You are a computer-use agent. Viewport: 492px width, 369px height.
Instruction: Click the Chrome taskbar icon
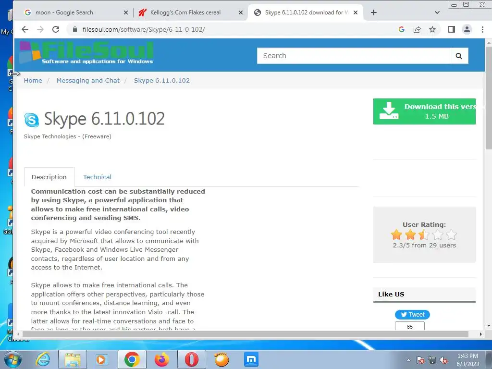click(x=132, y=359)
